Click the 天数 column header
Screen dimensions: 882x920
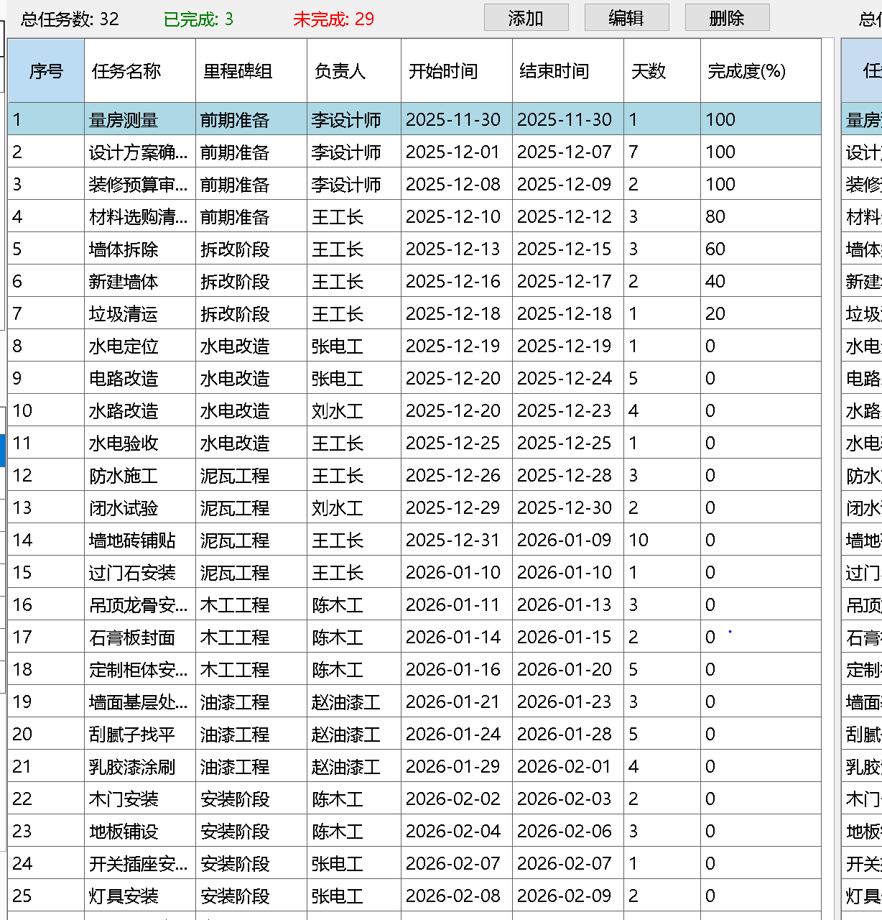[661, 71]
